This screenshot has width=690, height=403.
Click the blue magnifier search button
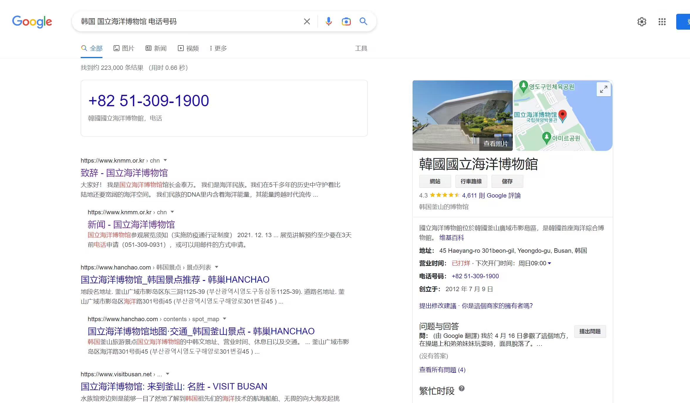point(363,21)
